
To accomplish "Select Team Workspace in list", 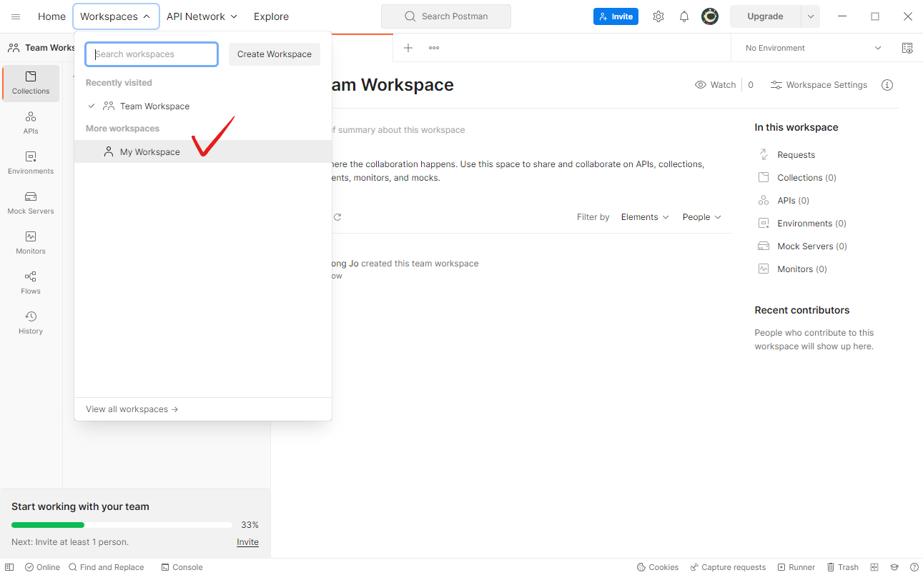I will (x=203, y=106).
